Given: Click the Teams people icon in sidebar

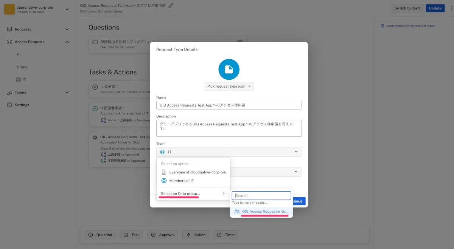Looking at the screenshot, I should click(9, 92).
